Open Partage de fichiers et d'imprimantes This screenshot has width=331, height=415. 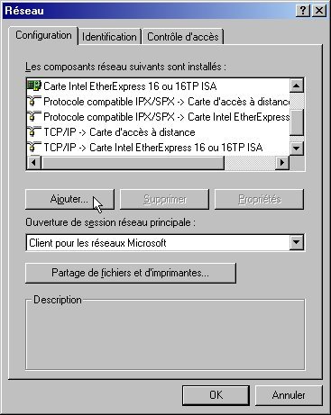tap(131, 273)
